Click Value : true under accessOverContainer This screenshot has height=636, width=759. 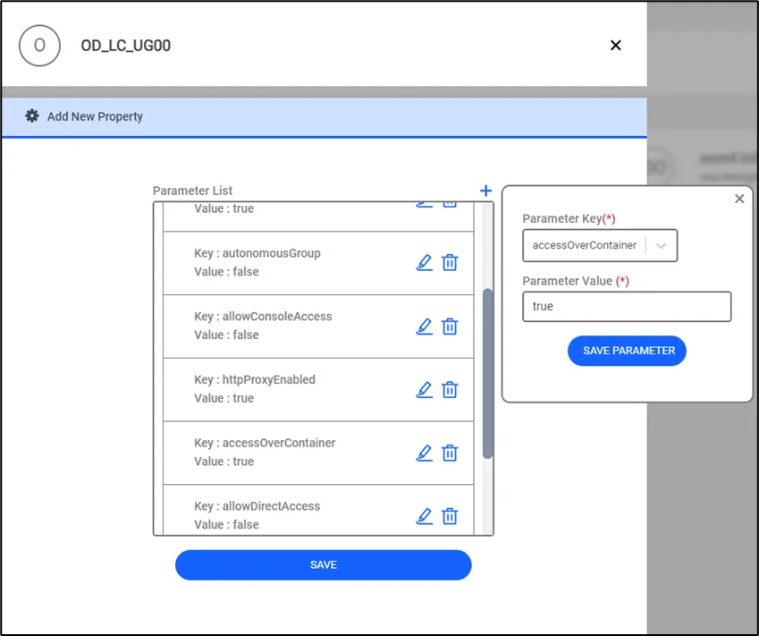224,462
